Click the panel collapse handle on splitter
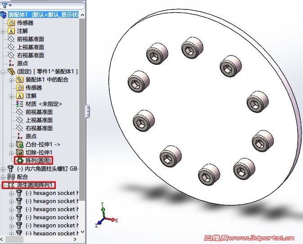This screenshot has height=244, width=303. click(88, 111)
